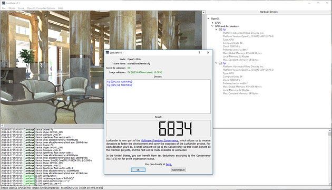Select first 'Fiji [GPU, 64, 1000 MHz]' device entry
The width and height of the screenshot is (332, 190).
tap(120, 82)
